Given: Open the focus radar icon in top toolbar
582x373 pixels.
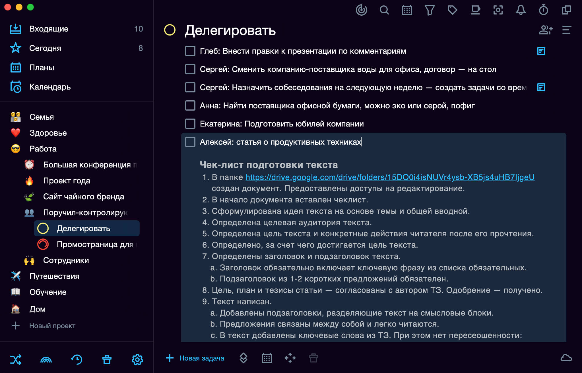Looking at the screenshot, I should 361,10.
